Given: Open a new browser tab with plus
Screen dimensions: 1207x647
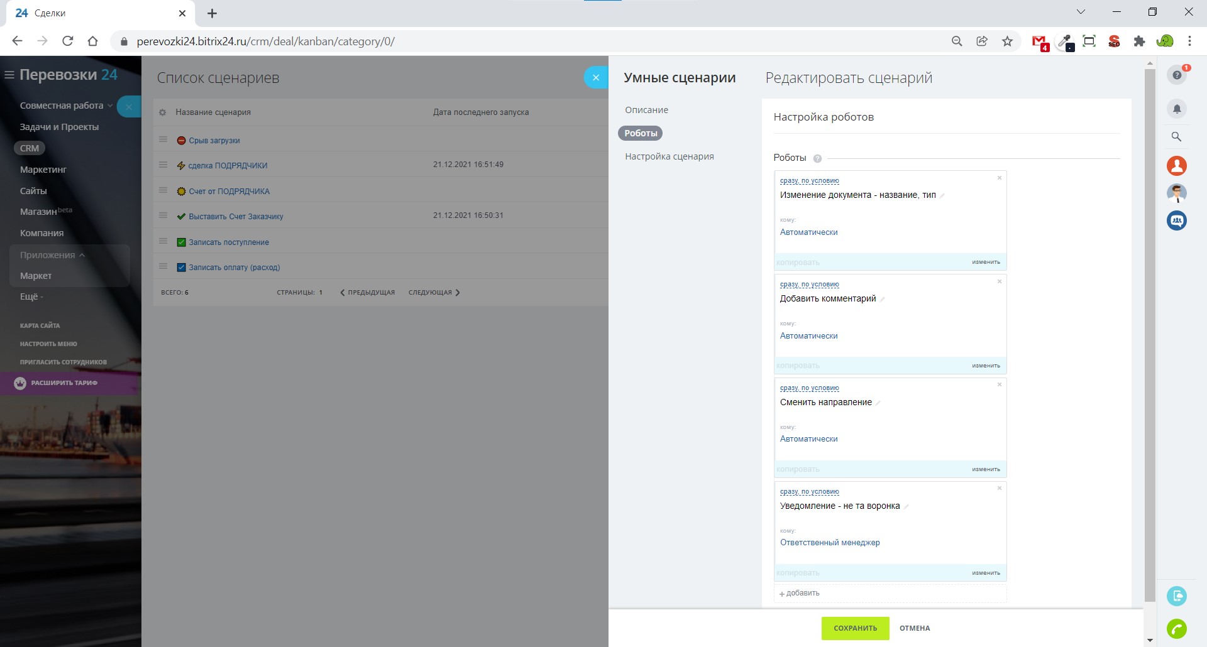Looking at the screenshot, I should [212, 13].
